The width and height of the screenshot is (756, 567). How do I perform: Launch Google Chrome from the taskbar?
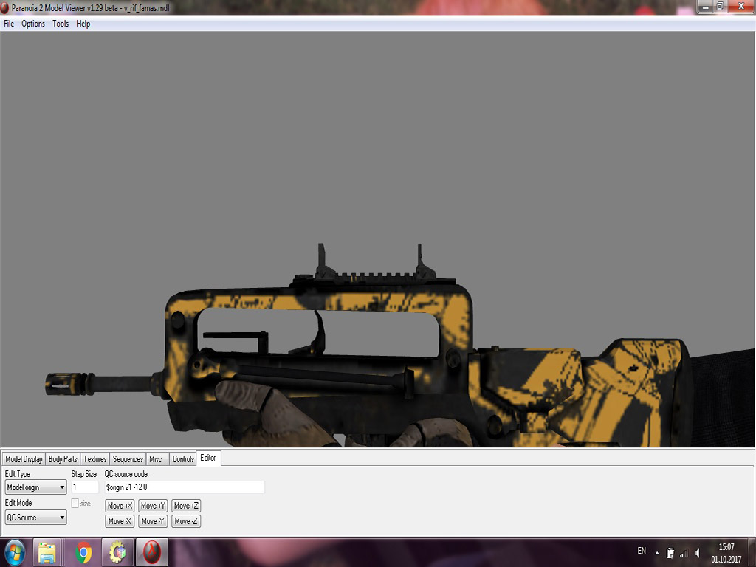[x=83, y=552]
